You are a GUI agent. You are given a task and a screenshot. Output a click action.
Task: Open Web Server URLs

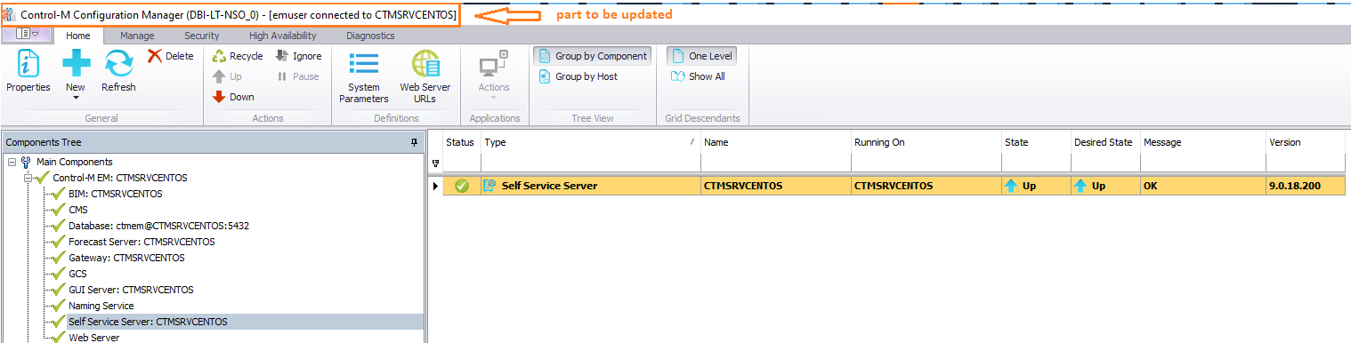click(x=425, y=76)
